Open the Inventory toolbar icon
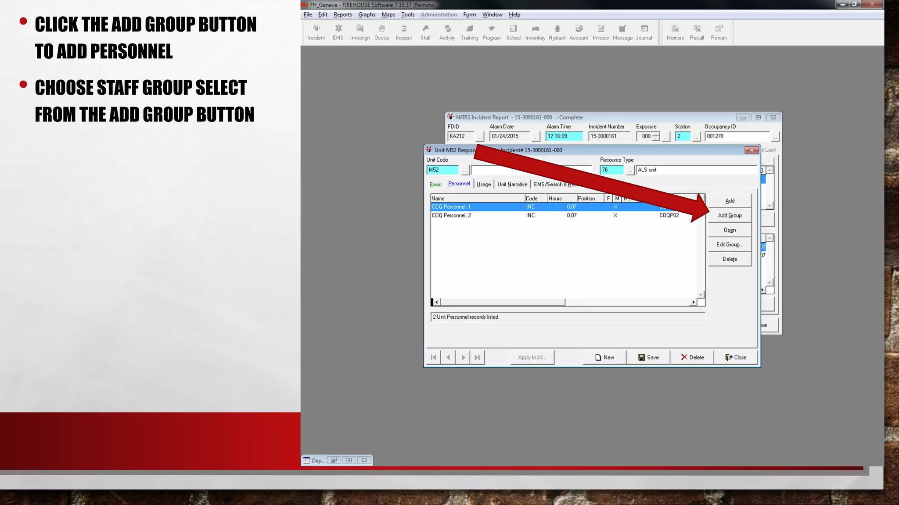 [535, 32]
